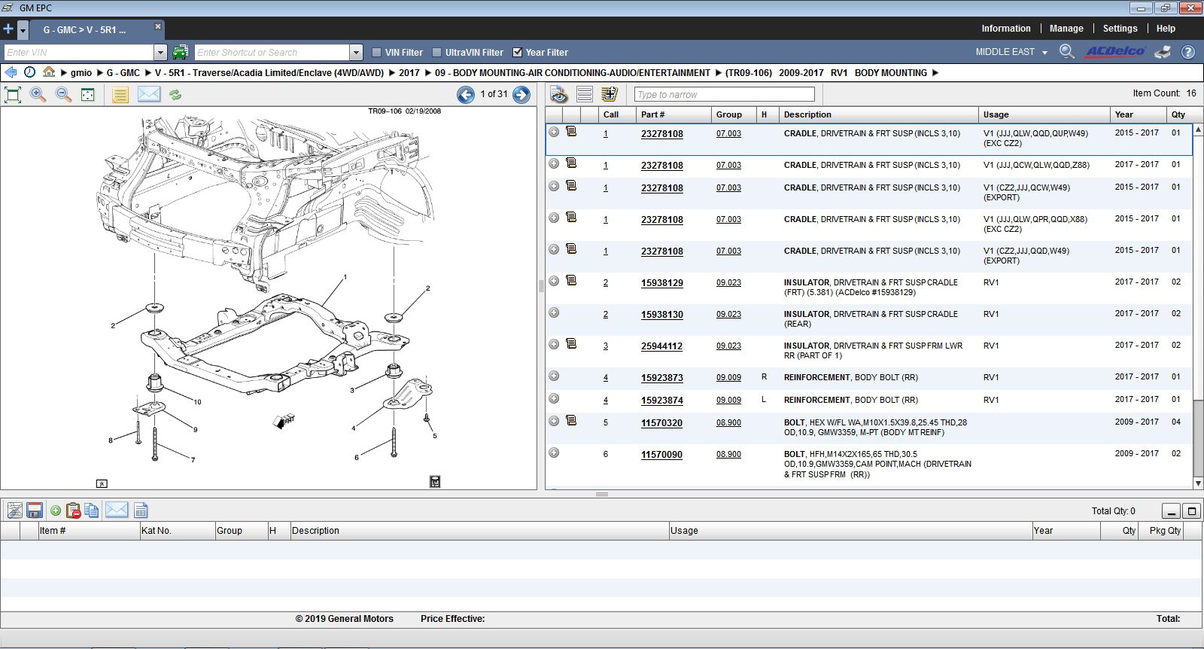The image size is (1204, 649).
Task: Click the refresh illustration icon
Action: coord(175,94)
